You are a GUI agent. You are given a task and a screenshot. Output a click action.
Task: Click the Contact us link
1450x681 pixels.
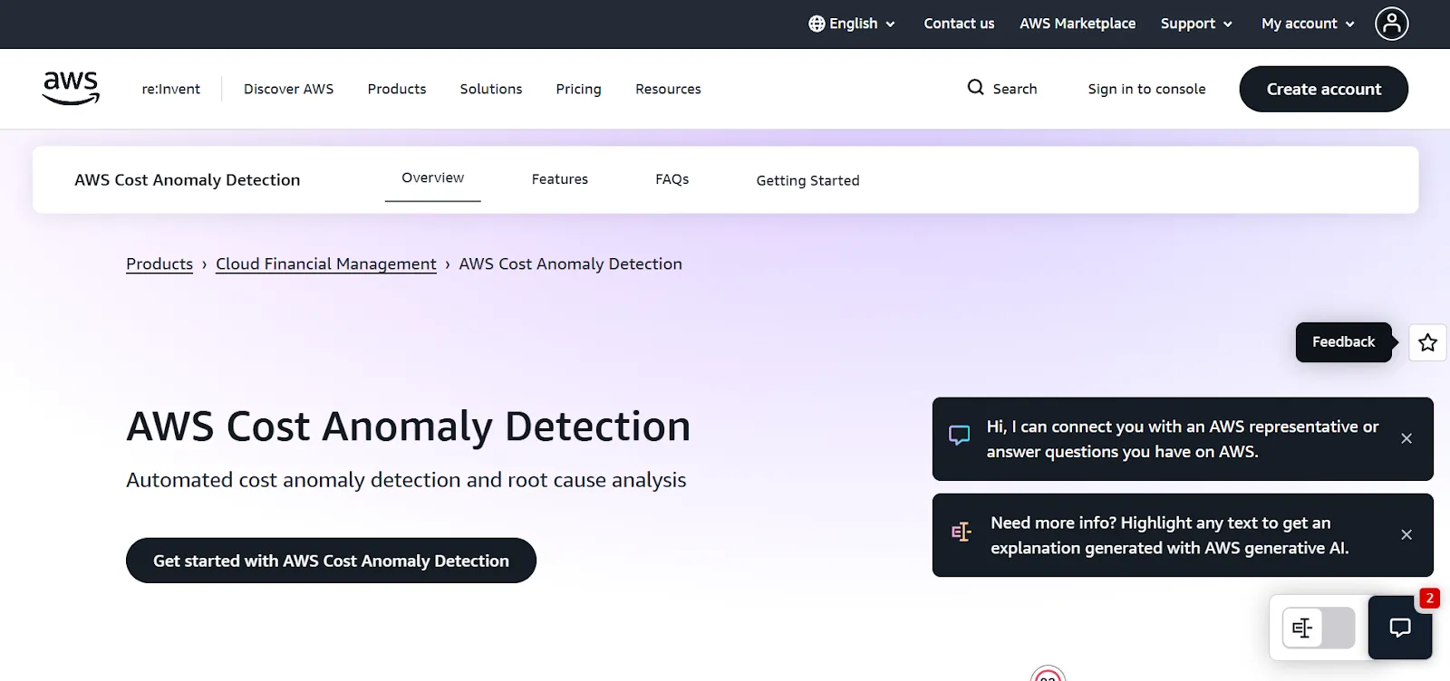coord(959,24)
